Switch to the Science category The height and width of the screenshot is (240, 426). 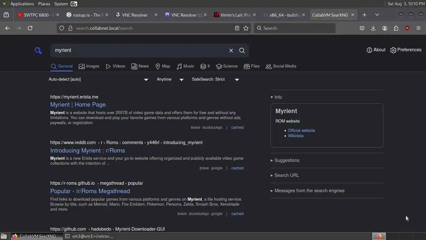click(x=227, y=66)
